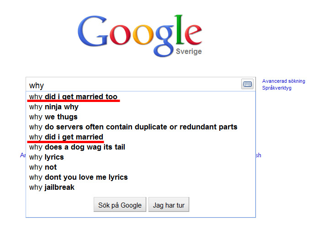Open the virtual keyboard icon
The image size is (317, 230).
click(x=247, y=84)
